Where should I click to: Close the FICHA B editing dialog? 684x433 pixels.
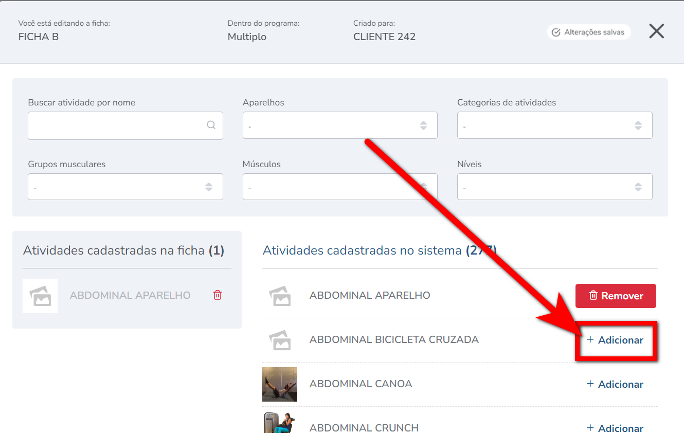656,31
